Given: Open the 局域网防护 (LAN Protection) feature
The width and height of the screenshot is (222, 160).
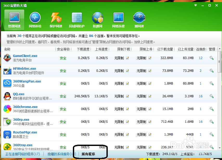Looking at the screenshot, I should pos(77,20).
